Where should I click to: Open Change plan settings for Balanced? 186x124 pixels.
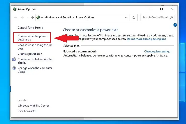pyautogui.click(x=157, y=51)
